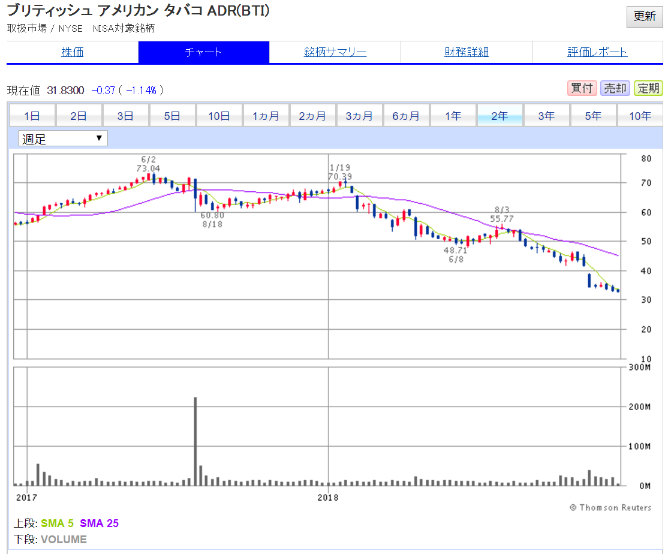
Task: Click the tallest volume bar in August 2017
Action: tap(195, 441)
